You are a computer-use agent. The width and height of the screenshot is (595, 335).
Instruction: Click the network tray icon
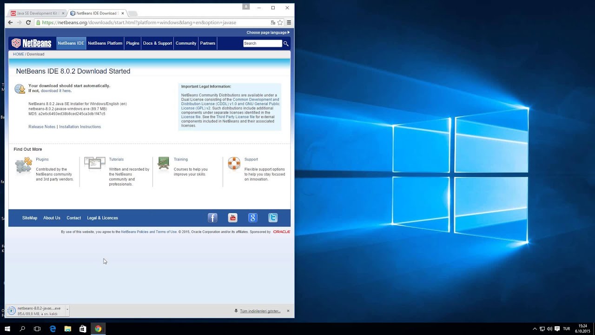[542, 328]
